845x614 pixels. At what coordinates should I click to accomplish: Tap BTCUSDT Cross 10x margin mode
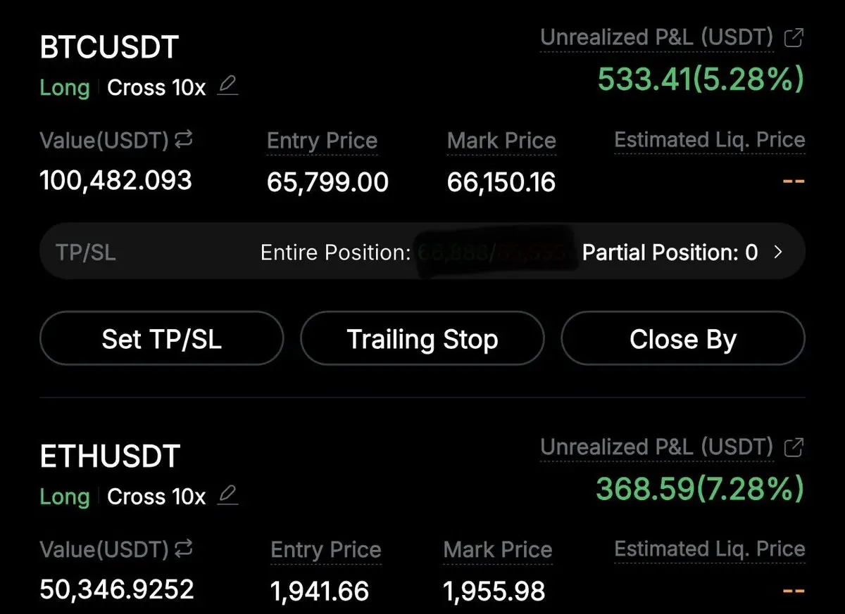pyautogui.click(x=156, y=88)
